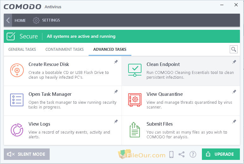Screen dimensions: 244x164
Task: Switch to General Tasks tab
Action: (x=22, y=49)
